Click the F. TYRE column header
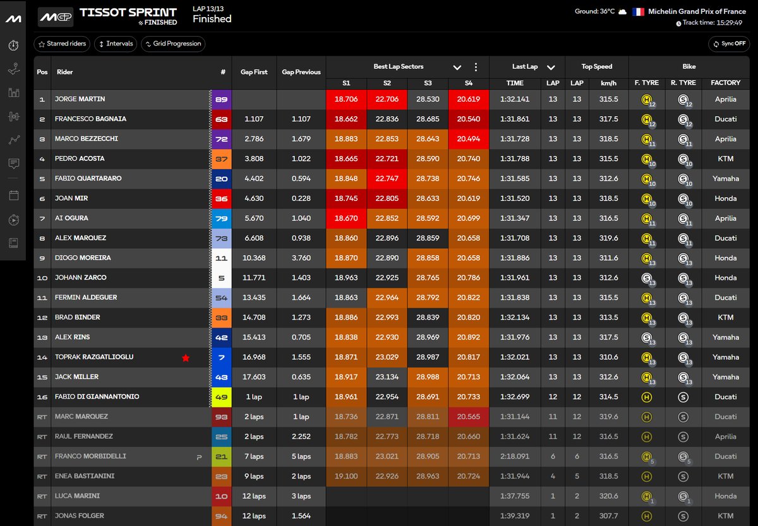758x526 pixels. coord(646,83)
